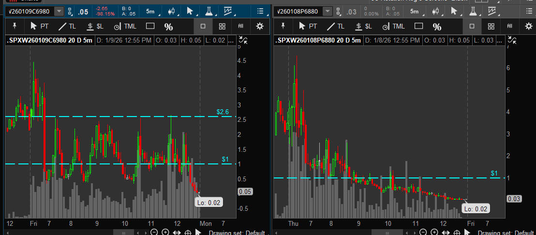Toggle the All drawings button on left chart
The height and width of the screenshot is (235, 536).
(240, 26)
